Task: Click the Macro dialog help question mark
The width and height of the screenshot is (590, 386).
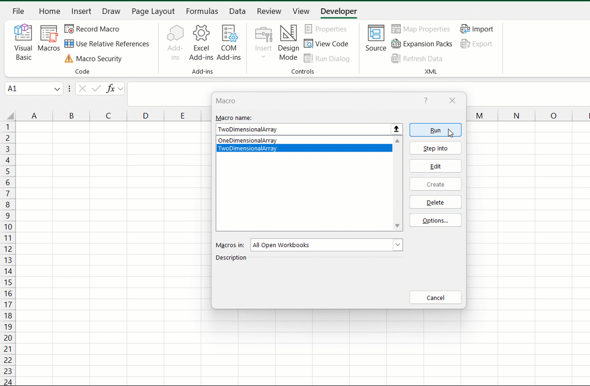Action: [x=426, y=100]
